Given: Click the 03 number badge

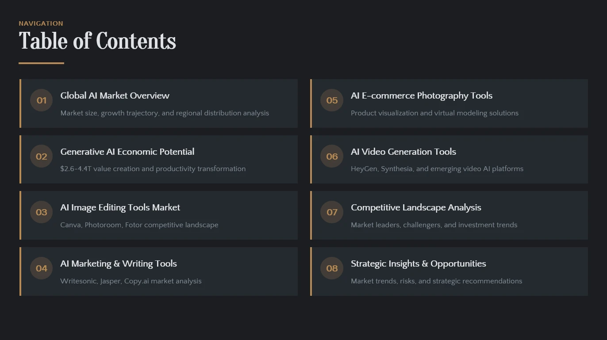Looking at the screenshot, I should pos(42,212).
